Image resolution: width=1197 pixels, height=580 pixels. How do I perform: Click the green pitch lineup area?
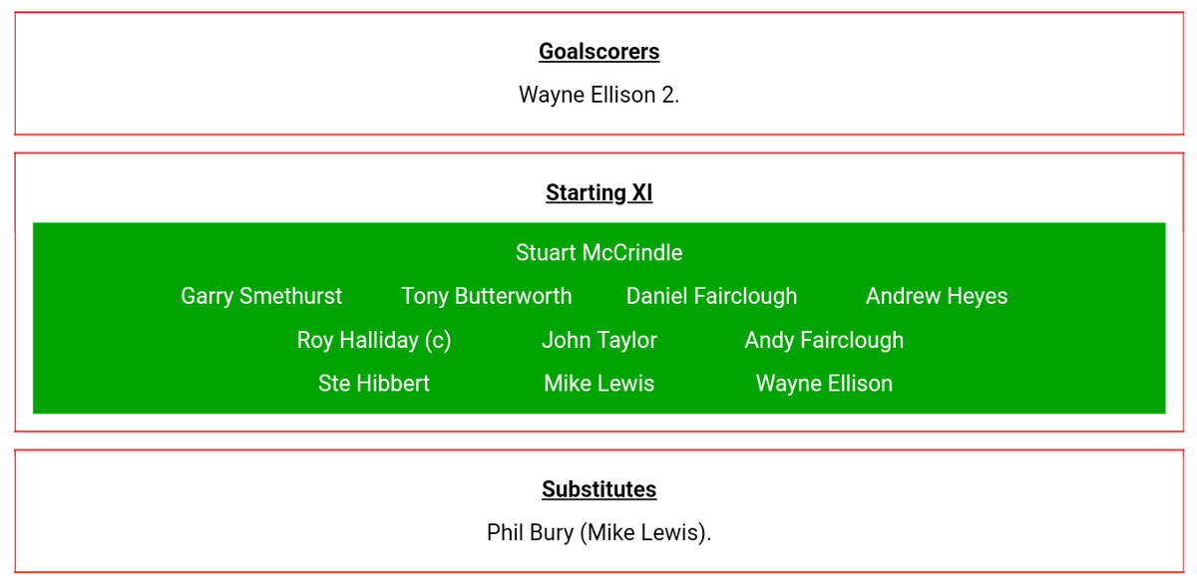point(598,318)
